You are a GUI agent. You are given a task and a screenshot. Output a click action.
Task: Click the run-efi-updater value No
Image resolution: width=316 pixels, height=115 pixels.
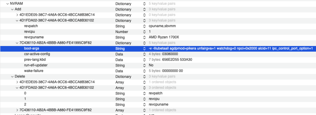pyautogui.click(x=151, y=65)
